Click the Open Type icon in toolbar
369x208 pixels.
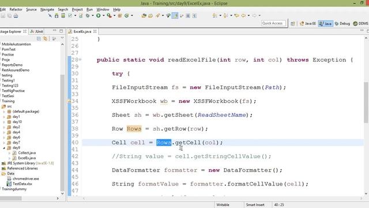tap(144, 16)
